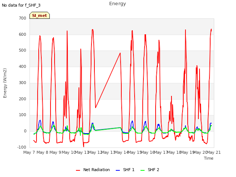Click the blue SHF 1 legend swatch
The image size is (236, 177).
tap(118, 170)
